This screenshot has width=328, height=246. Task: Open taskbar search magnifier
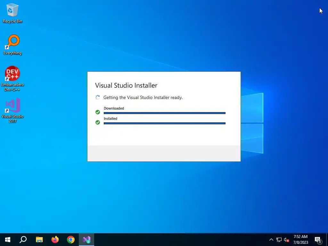23,240
